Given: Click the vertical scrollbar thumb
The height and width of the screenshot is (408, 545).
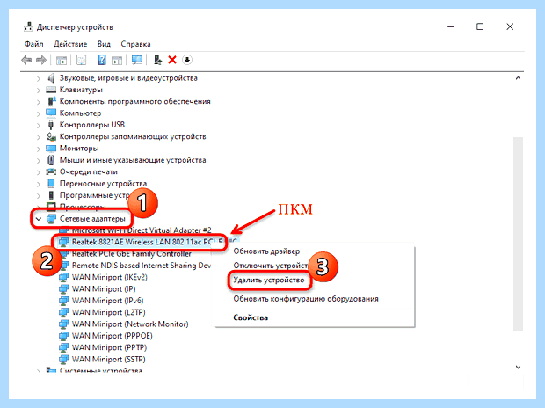Looking at the screenshot, I should click(x=518, y=234).
